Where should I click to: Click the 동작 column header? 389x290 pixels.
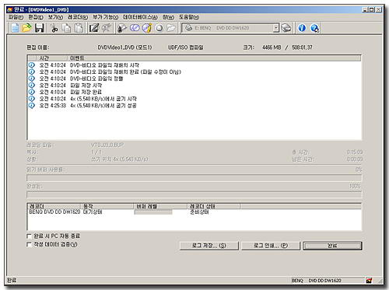(107, 206)
